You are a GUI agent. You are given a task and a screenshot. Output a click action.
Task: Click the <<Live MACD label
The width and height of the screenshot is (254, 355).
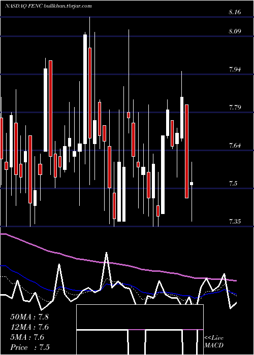[x=214, y=341]
